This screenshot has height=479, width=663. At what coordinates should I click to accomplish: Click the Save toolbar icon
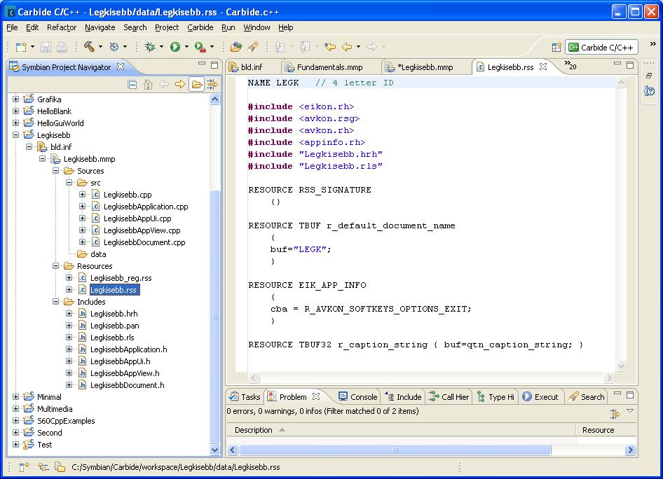[46, 47]
